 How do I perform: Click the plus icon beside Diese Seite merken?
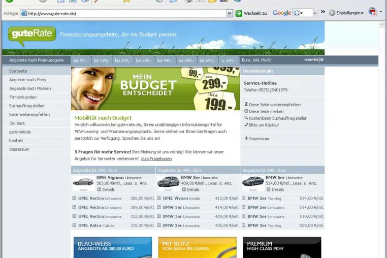click(246, 111)
